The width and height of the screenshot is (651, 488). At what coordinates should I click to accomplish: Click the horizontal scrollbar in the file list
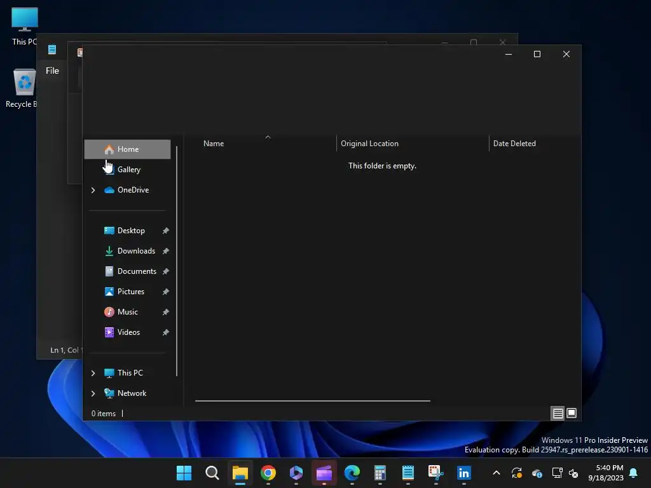313,401
